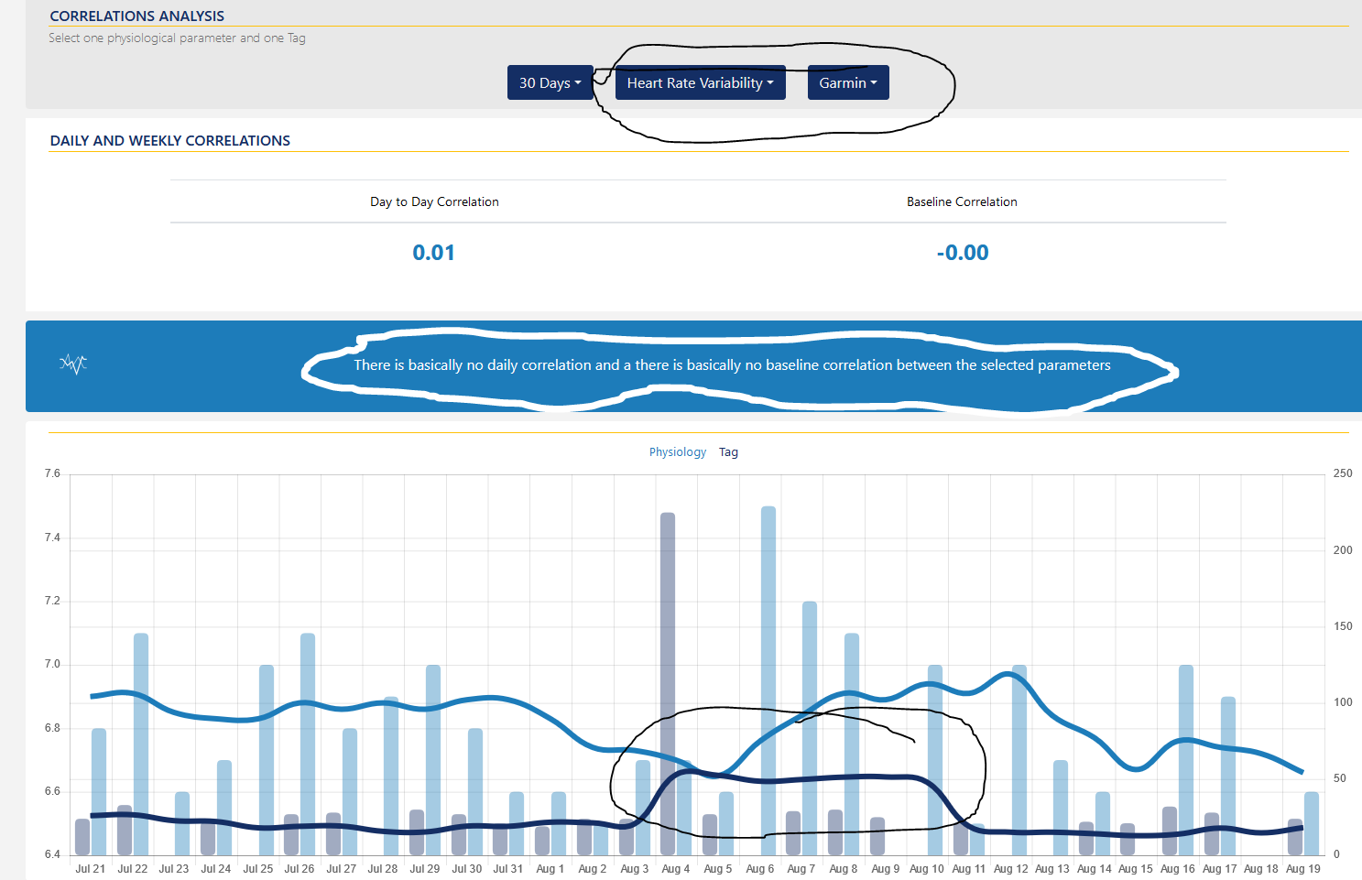Click the 7.6 value on the left axis

51,473
